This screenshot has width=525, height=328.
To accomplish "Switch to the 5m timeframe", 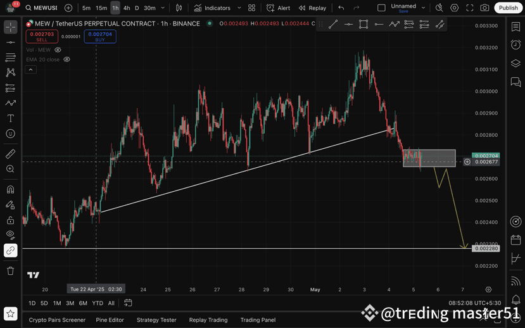I will pos(86,8).
